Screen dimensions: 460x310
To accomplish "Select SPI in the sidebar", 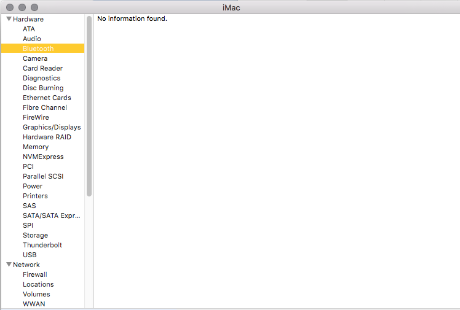I will pos(28,225).
